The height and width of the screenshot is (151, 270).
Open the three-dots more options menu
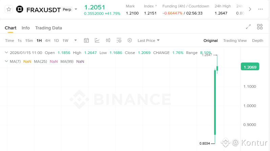260,9
